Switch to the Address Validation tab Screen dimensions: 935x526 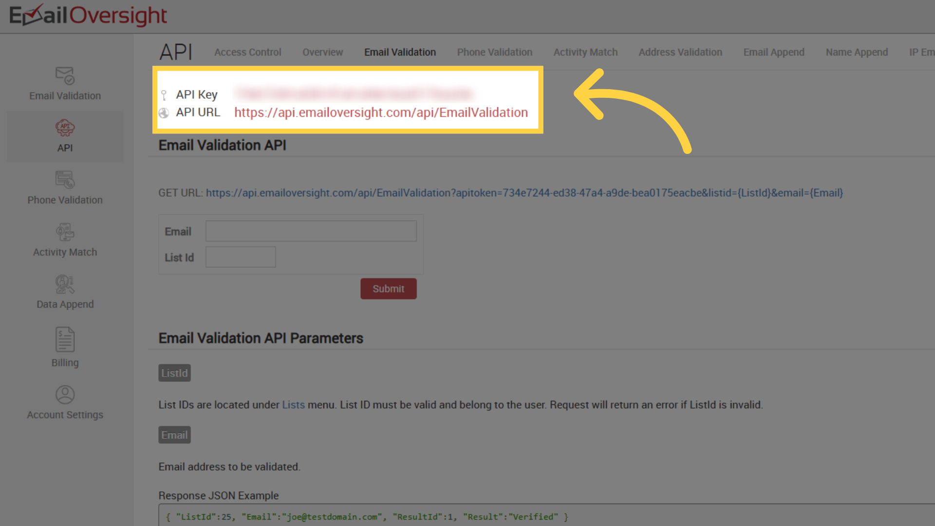pos(680,52)
